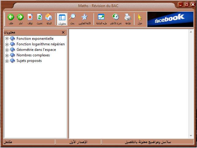Open Search with the magnifier icon
This screenshot has height=148, width=197.
[72, 17]
